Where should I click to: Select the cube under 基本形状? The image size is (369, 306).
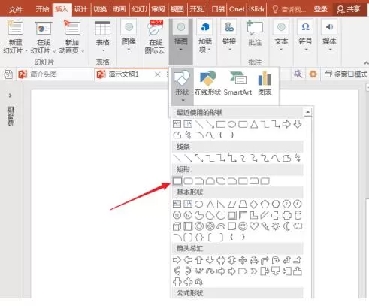click(x=177, y=226)
